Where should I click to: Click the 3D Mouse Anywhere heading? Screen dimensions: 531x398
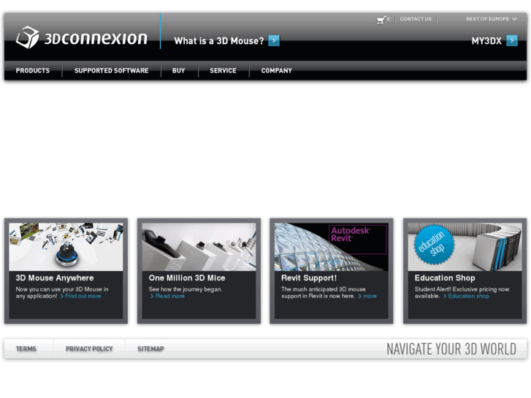click(55, 278)
